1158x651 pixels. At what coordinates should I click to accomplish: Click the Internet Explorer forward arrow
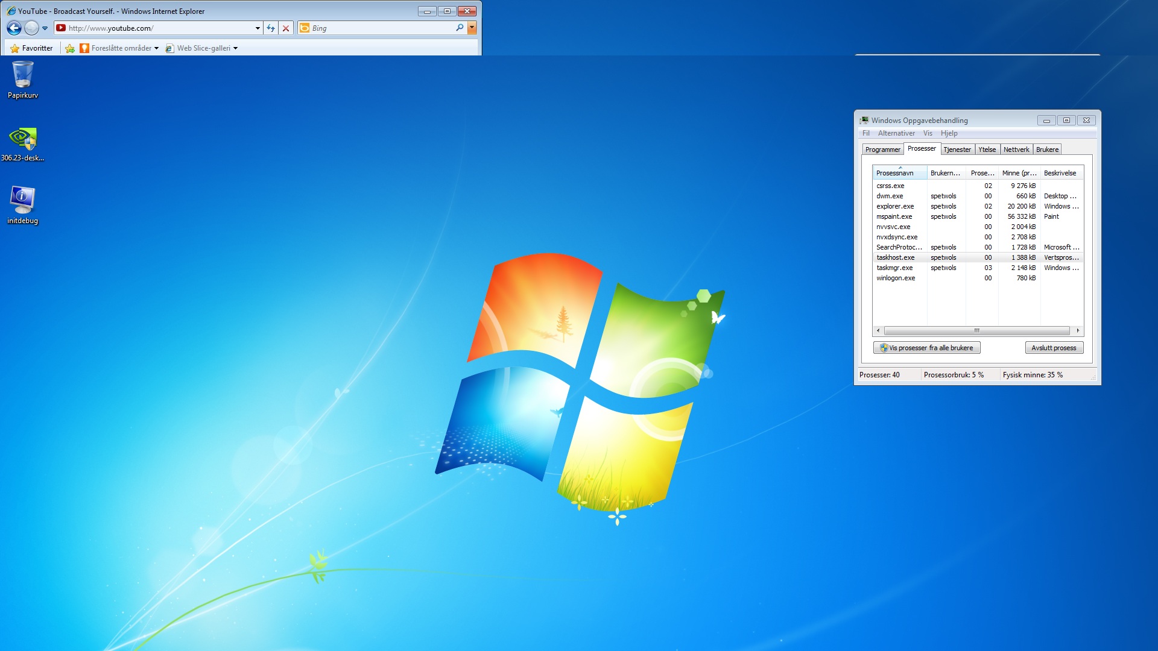pos(31,28)
